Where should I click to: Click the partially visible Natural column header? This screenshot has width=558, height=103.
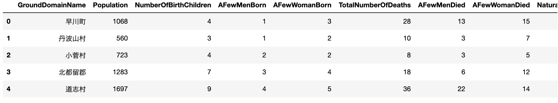pyautogui.click(x=547, y=5)
